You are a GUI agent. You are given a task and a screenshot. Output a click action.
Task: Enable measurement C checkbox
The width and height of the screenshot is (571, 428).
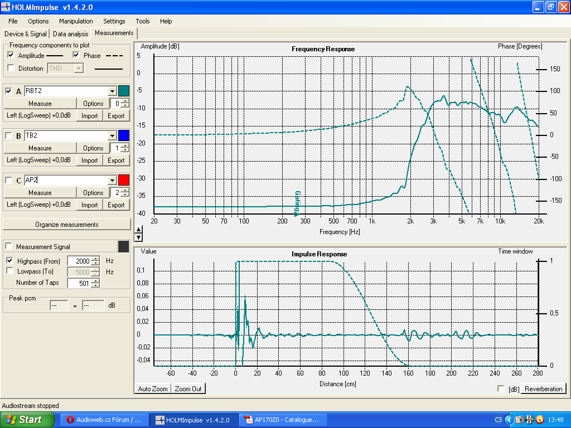click(9, 180)
